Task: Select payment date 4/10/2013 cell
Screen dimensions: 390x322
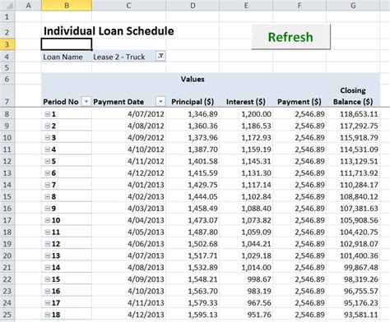Action: point(128,291)
